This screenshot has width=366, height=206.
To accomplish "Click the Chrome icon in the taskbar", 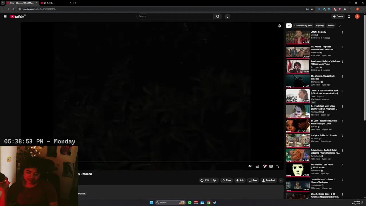I will 208,203.
